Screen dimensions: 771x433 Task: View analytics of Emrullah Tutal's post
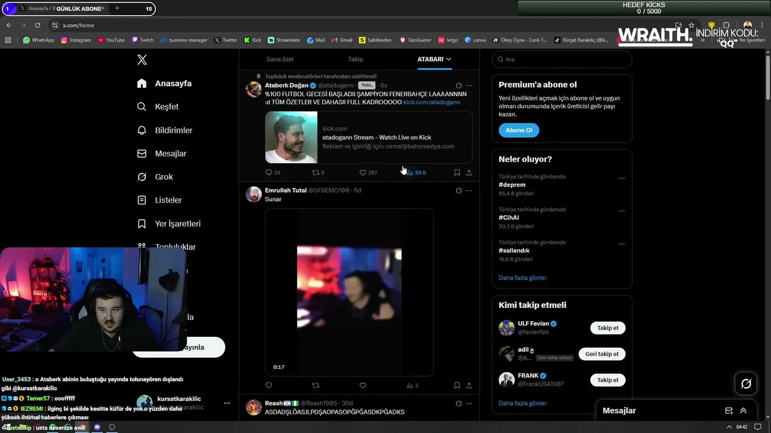[413, 385]
